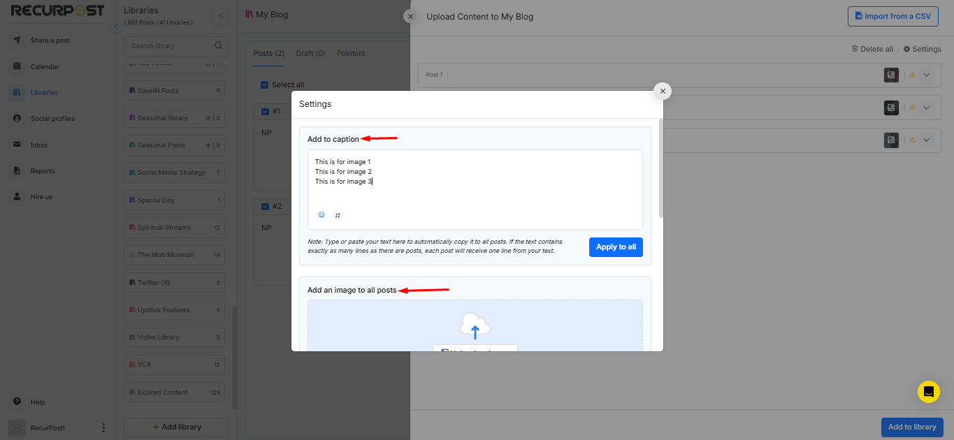The image size is (954, 440).
Task: Close the Upload Content panel
Action: coord(410,17)
